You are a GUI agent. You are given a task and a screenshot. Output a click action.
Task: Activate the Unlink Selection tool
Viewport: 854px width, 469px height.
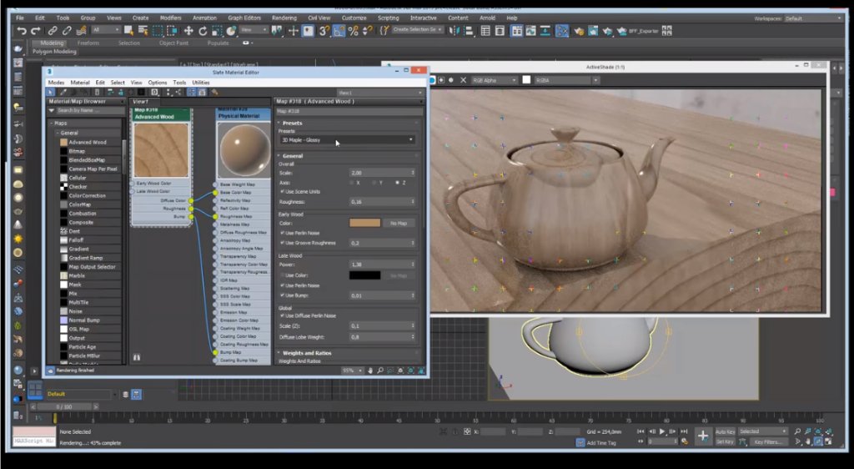(x=67, y=31)
